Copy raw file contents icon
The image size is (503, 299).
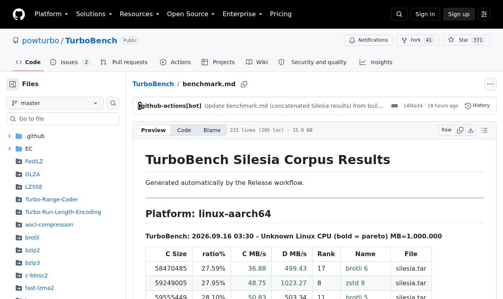point(460,130)
